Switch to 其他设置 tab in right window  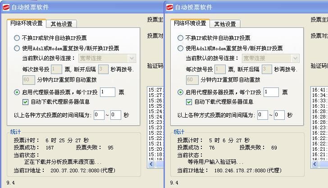point(225,24)
